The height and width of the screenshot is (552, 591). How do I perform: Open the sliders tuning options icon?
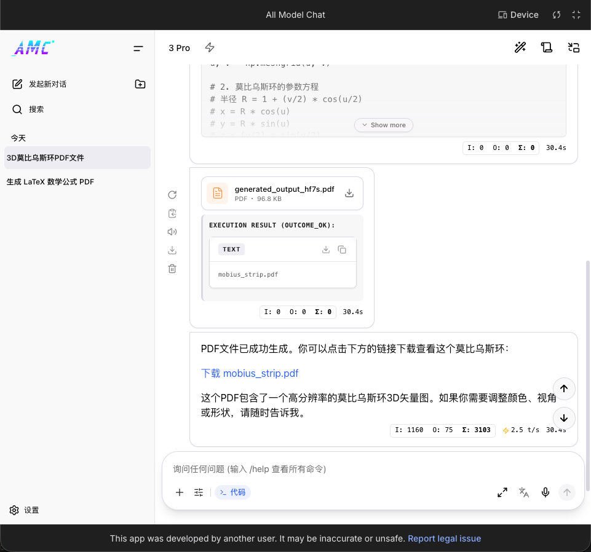(199, 492)
